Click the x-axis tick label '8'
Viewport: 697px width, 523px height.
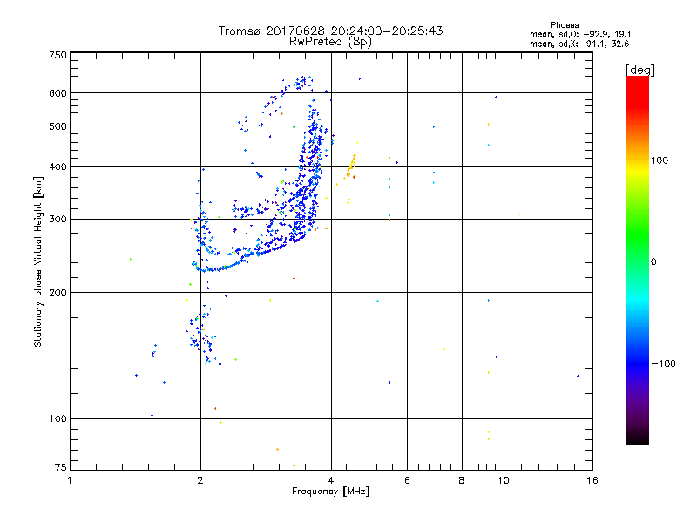tap(462, 480)
